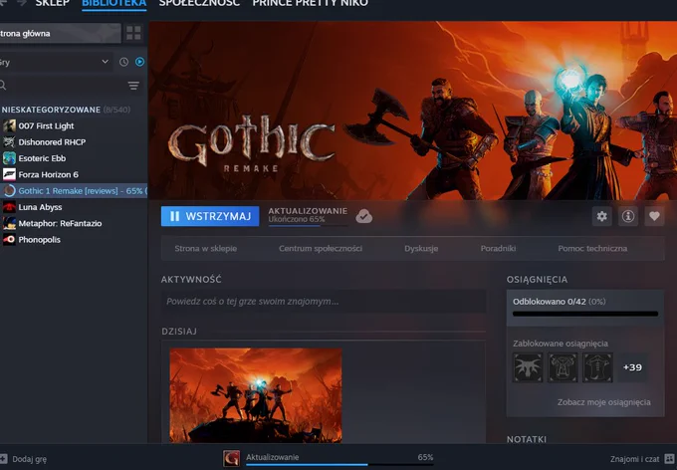Open PRINCE PRETTY NIKO profile menu
The image size is (677, 470).
(x=310, y=3)
